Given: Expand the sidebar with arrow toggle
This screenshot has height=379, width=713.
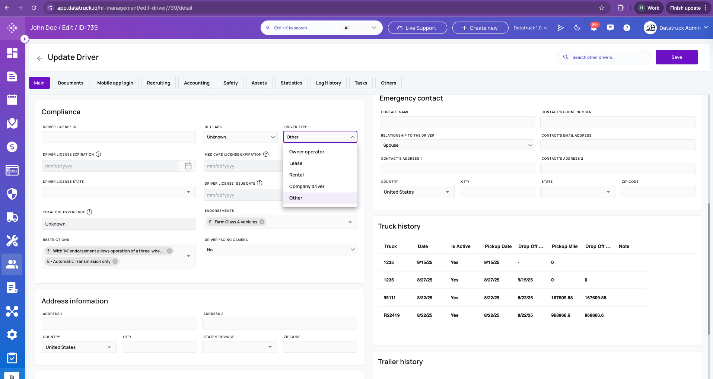Looking at the screenshot, I should [x=25, y=39].
